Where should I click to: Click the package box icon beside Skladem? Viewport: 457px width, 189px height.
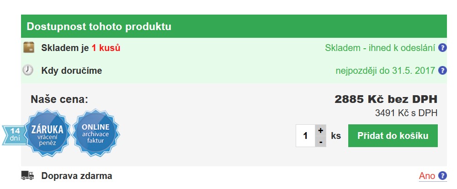[28, 47]
